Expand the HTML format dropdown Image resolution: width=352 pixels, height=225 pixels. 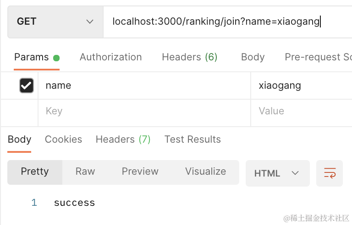point(277,173)
